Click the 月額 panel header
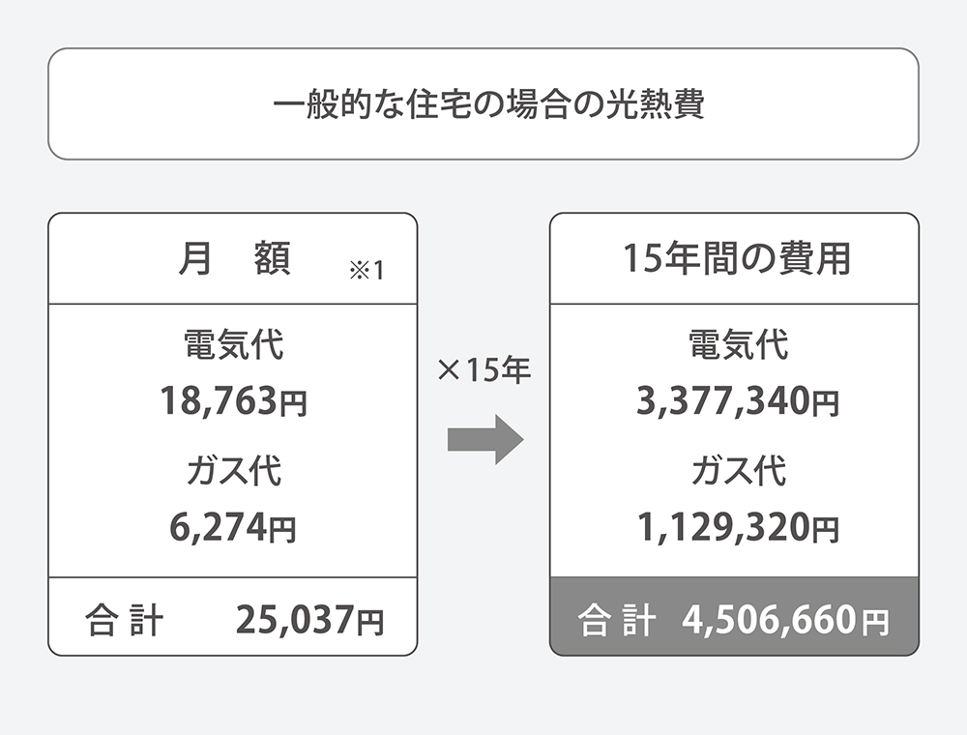 point(234,260)
